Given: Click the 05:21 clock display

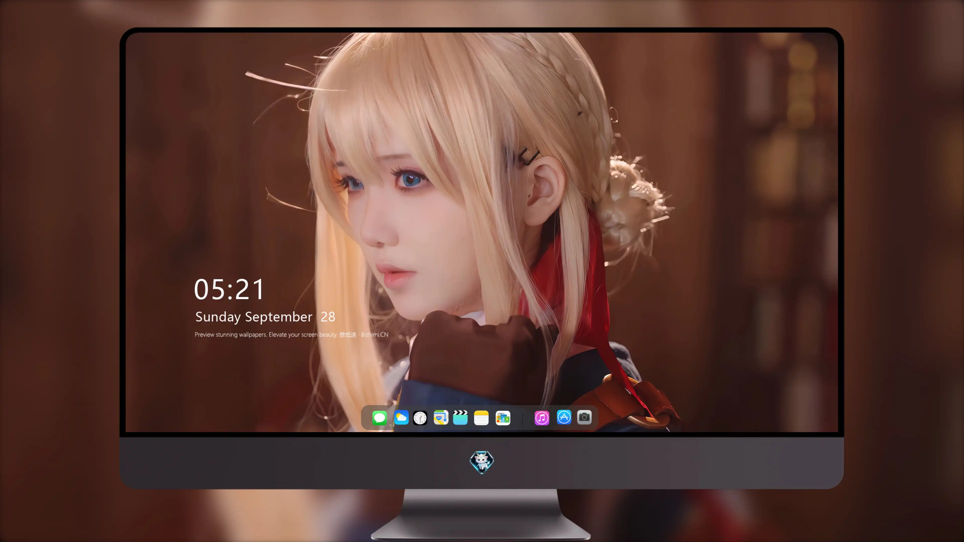Looking at the screenshot, I should (x=229, y=289).
